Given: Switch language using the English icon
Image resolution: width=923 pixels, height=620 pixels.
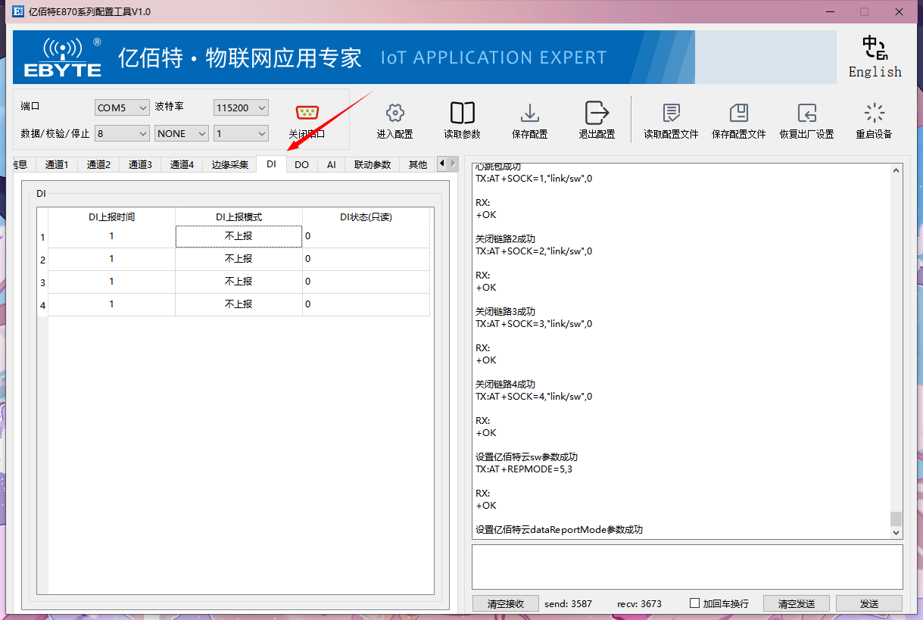Looking at the screenshot, I should click(x=875, y=50).
